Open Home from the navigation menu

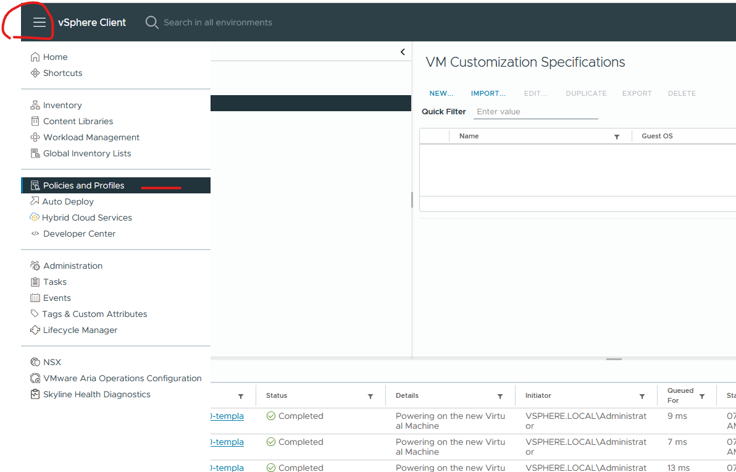click(x=56, y=57)
